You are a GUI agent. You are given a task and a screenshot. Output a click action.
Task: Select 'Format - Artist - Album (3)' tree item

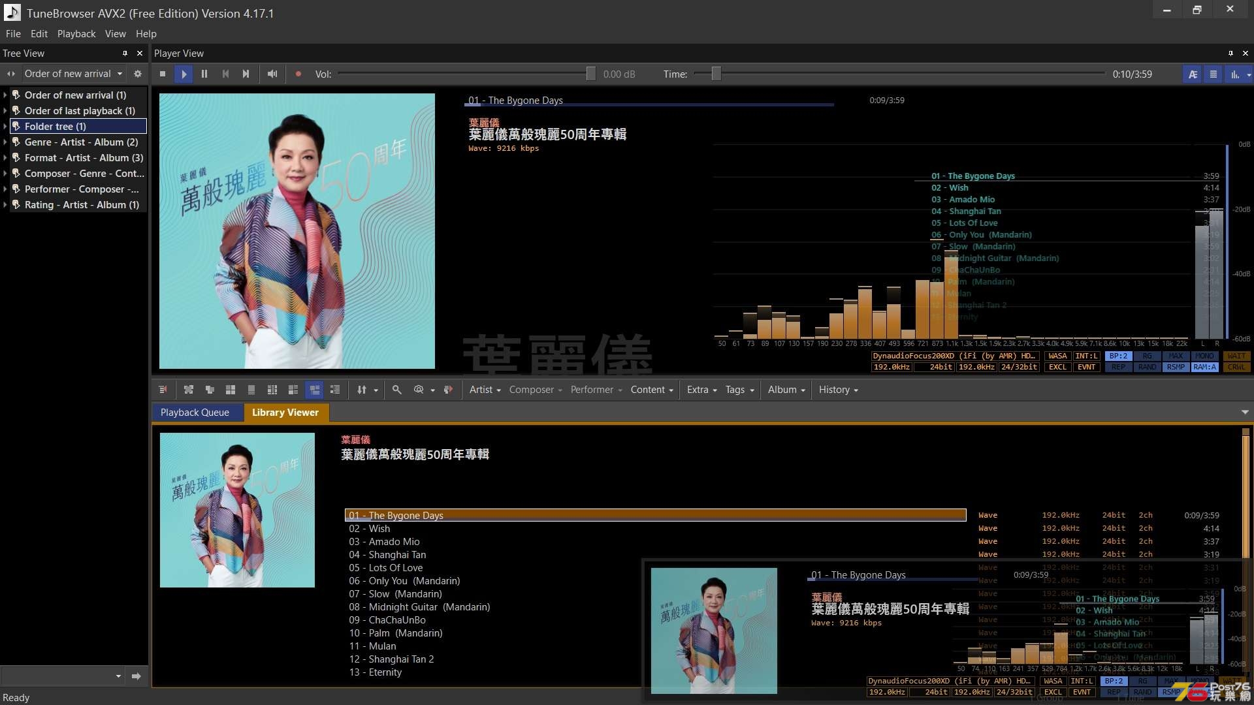coord(84,158)
